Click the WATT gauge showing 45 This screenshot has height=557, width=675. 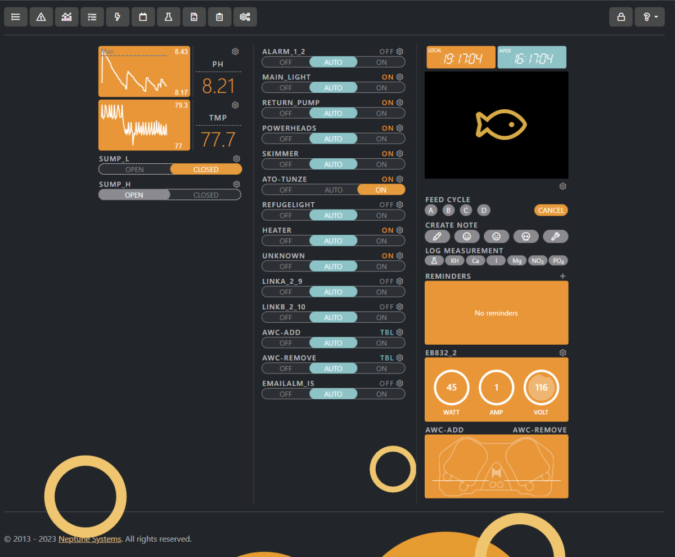tap(452, 387)
